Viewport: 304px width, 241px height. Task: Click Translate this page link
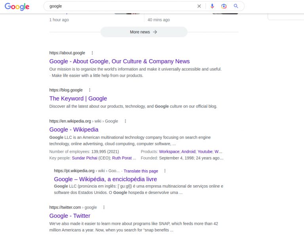coord(141,171)
